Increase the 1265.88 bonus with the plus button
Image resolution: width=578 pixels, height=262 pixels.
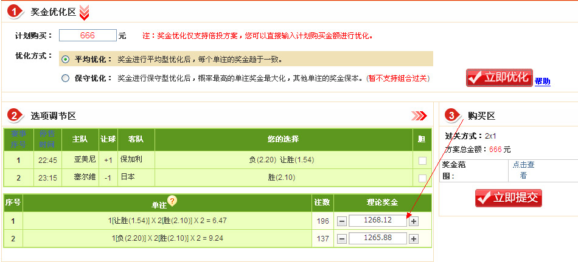pos(414,239)
